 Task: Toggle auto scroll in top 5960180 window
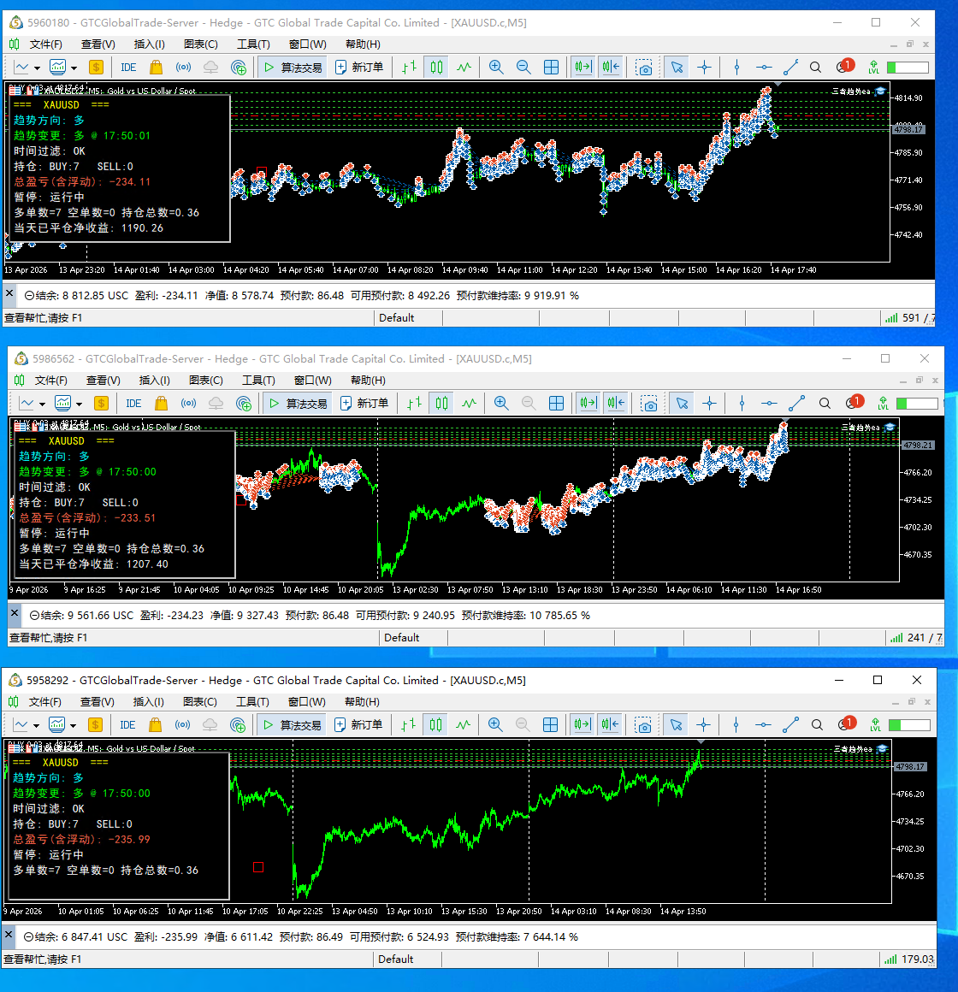point(582,67)
